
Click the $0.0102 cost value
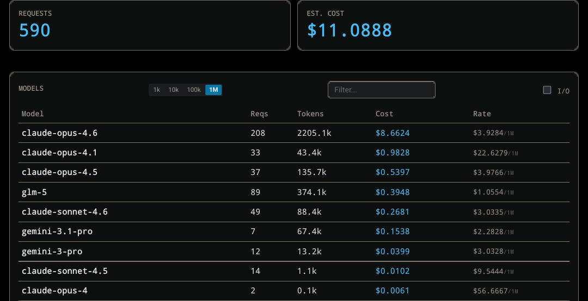pos(393,271)
